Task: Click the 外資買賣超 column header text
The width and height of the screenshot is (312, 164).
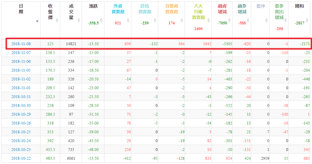Action: pos(118,9)
